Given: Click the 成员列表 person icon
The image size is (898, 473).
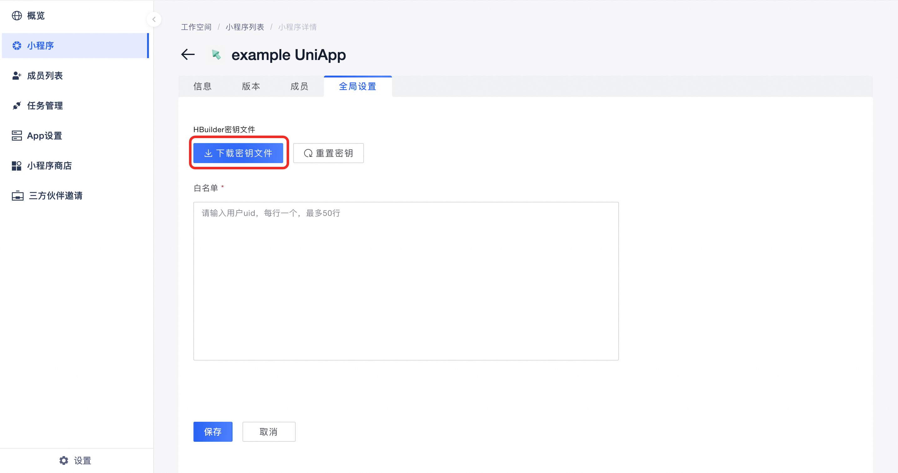Looking at the screenshot, I should coord(17,76).
